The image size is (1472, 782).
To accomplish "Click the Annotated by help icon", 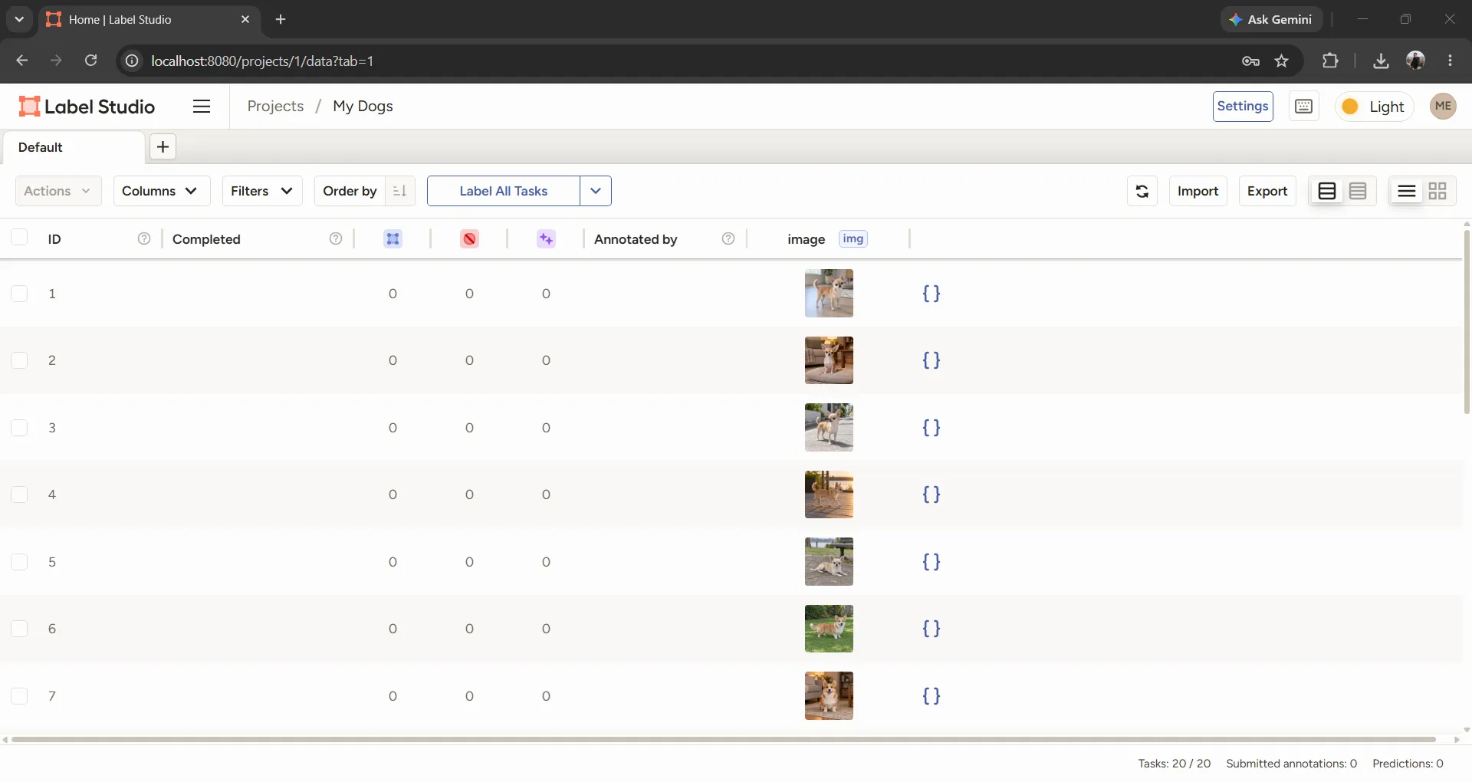I will click(x=728, y=239).
